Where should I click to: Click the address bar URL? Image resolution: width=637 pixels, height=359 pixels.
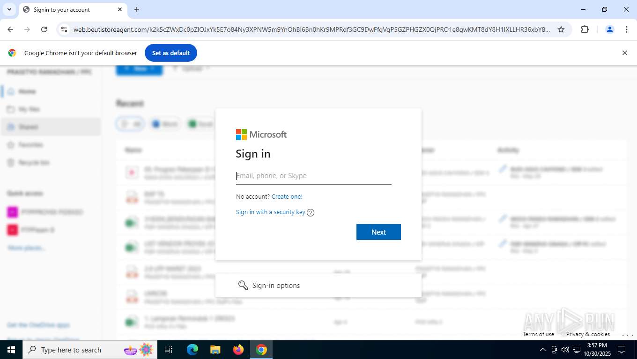pos(311,29)
